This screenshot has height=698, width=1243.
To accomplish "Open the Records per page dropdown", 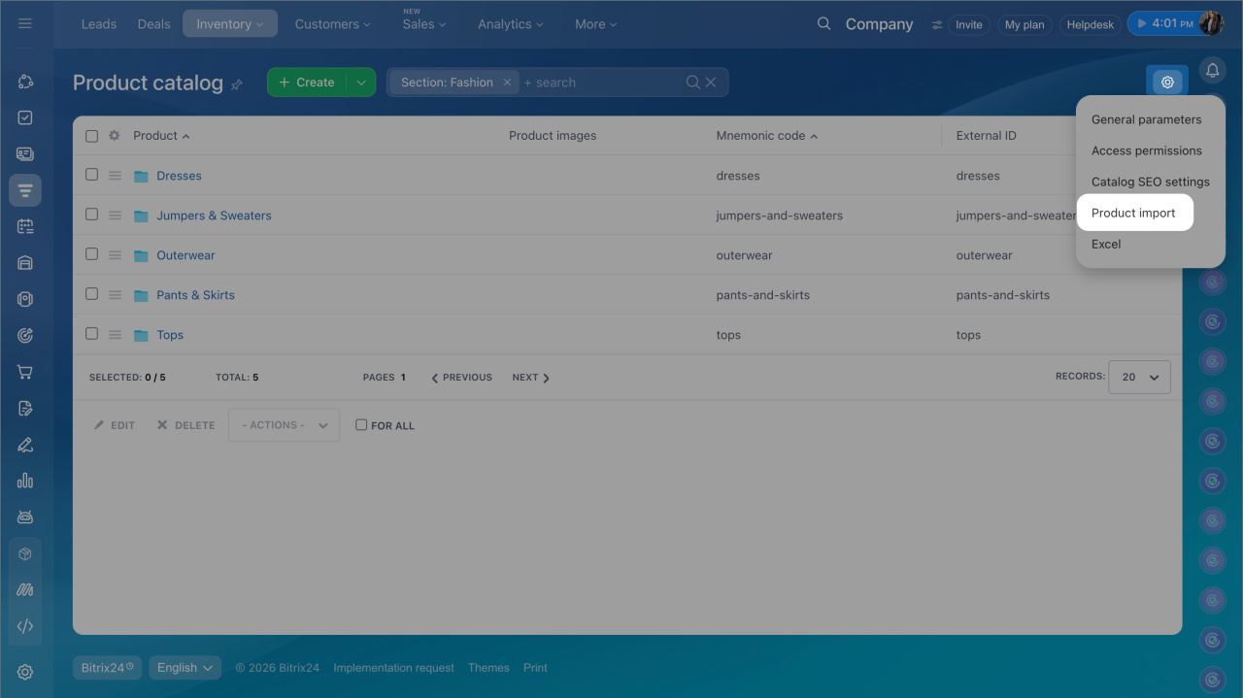I will 1140,377.
